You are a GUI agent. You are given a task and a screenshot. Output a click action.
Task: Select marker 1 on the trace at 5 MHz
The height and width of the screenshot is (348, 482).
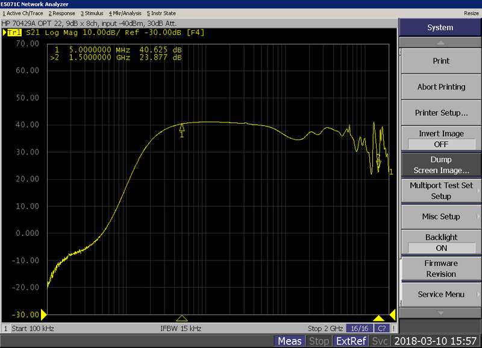pos(182,127)
